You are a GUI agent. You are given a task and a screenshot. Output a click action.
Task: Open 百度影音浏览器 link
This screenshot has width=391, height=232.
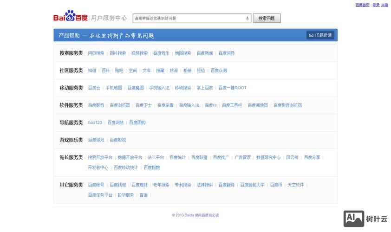coord(287,105)
